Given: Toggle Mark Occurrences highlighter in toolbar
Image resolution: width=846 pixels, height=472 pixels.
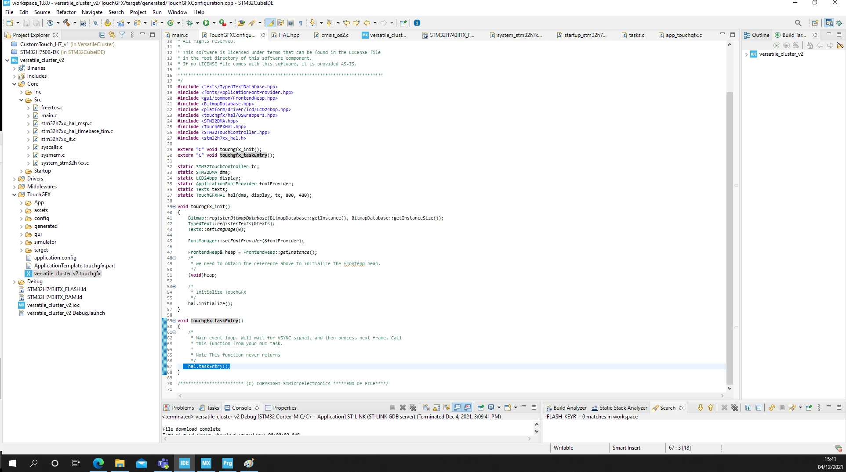Looking at the screenshot, I should [271, 23].
